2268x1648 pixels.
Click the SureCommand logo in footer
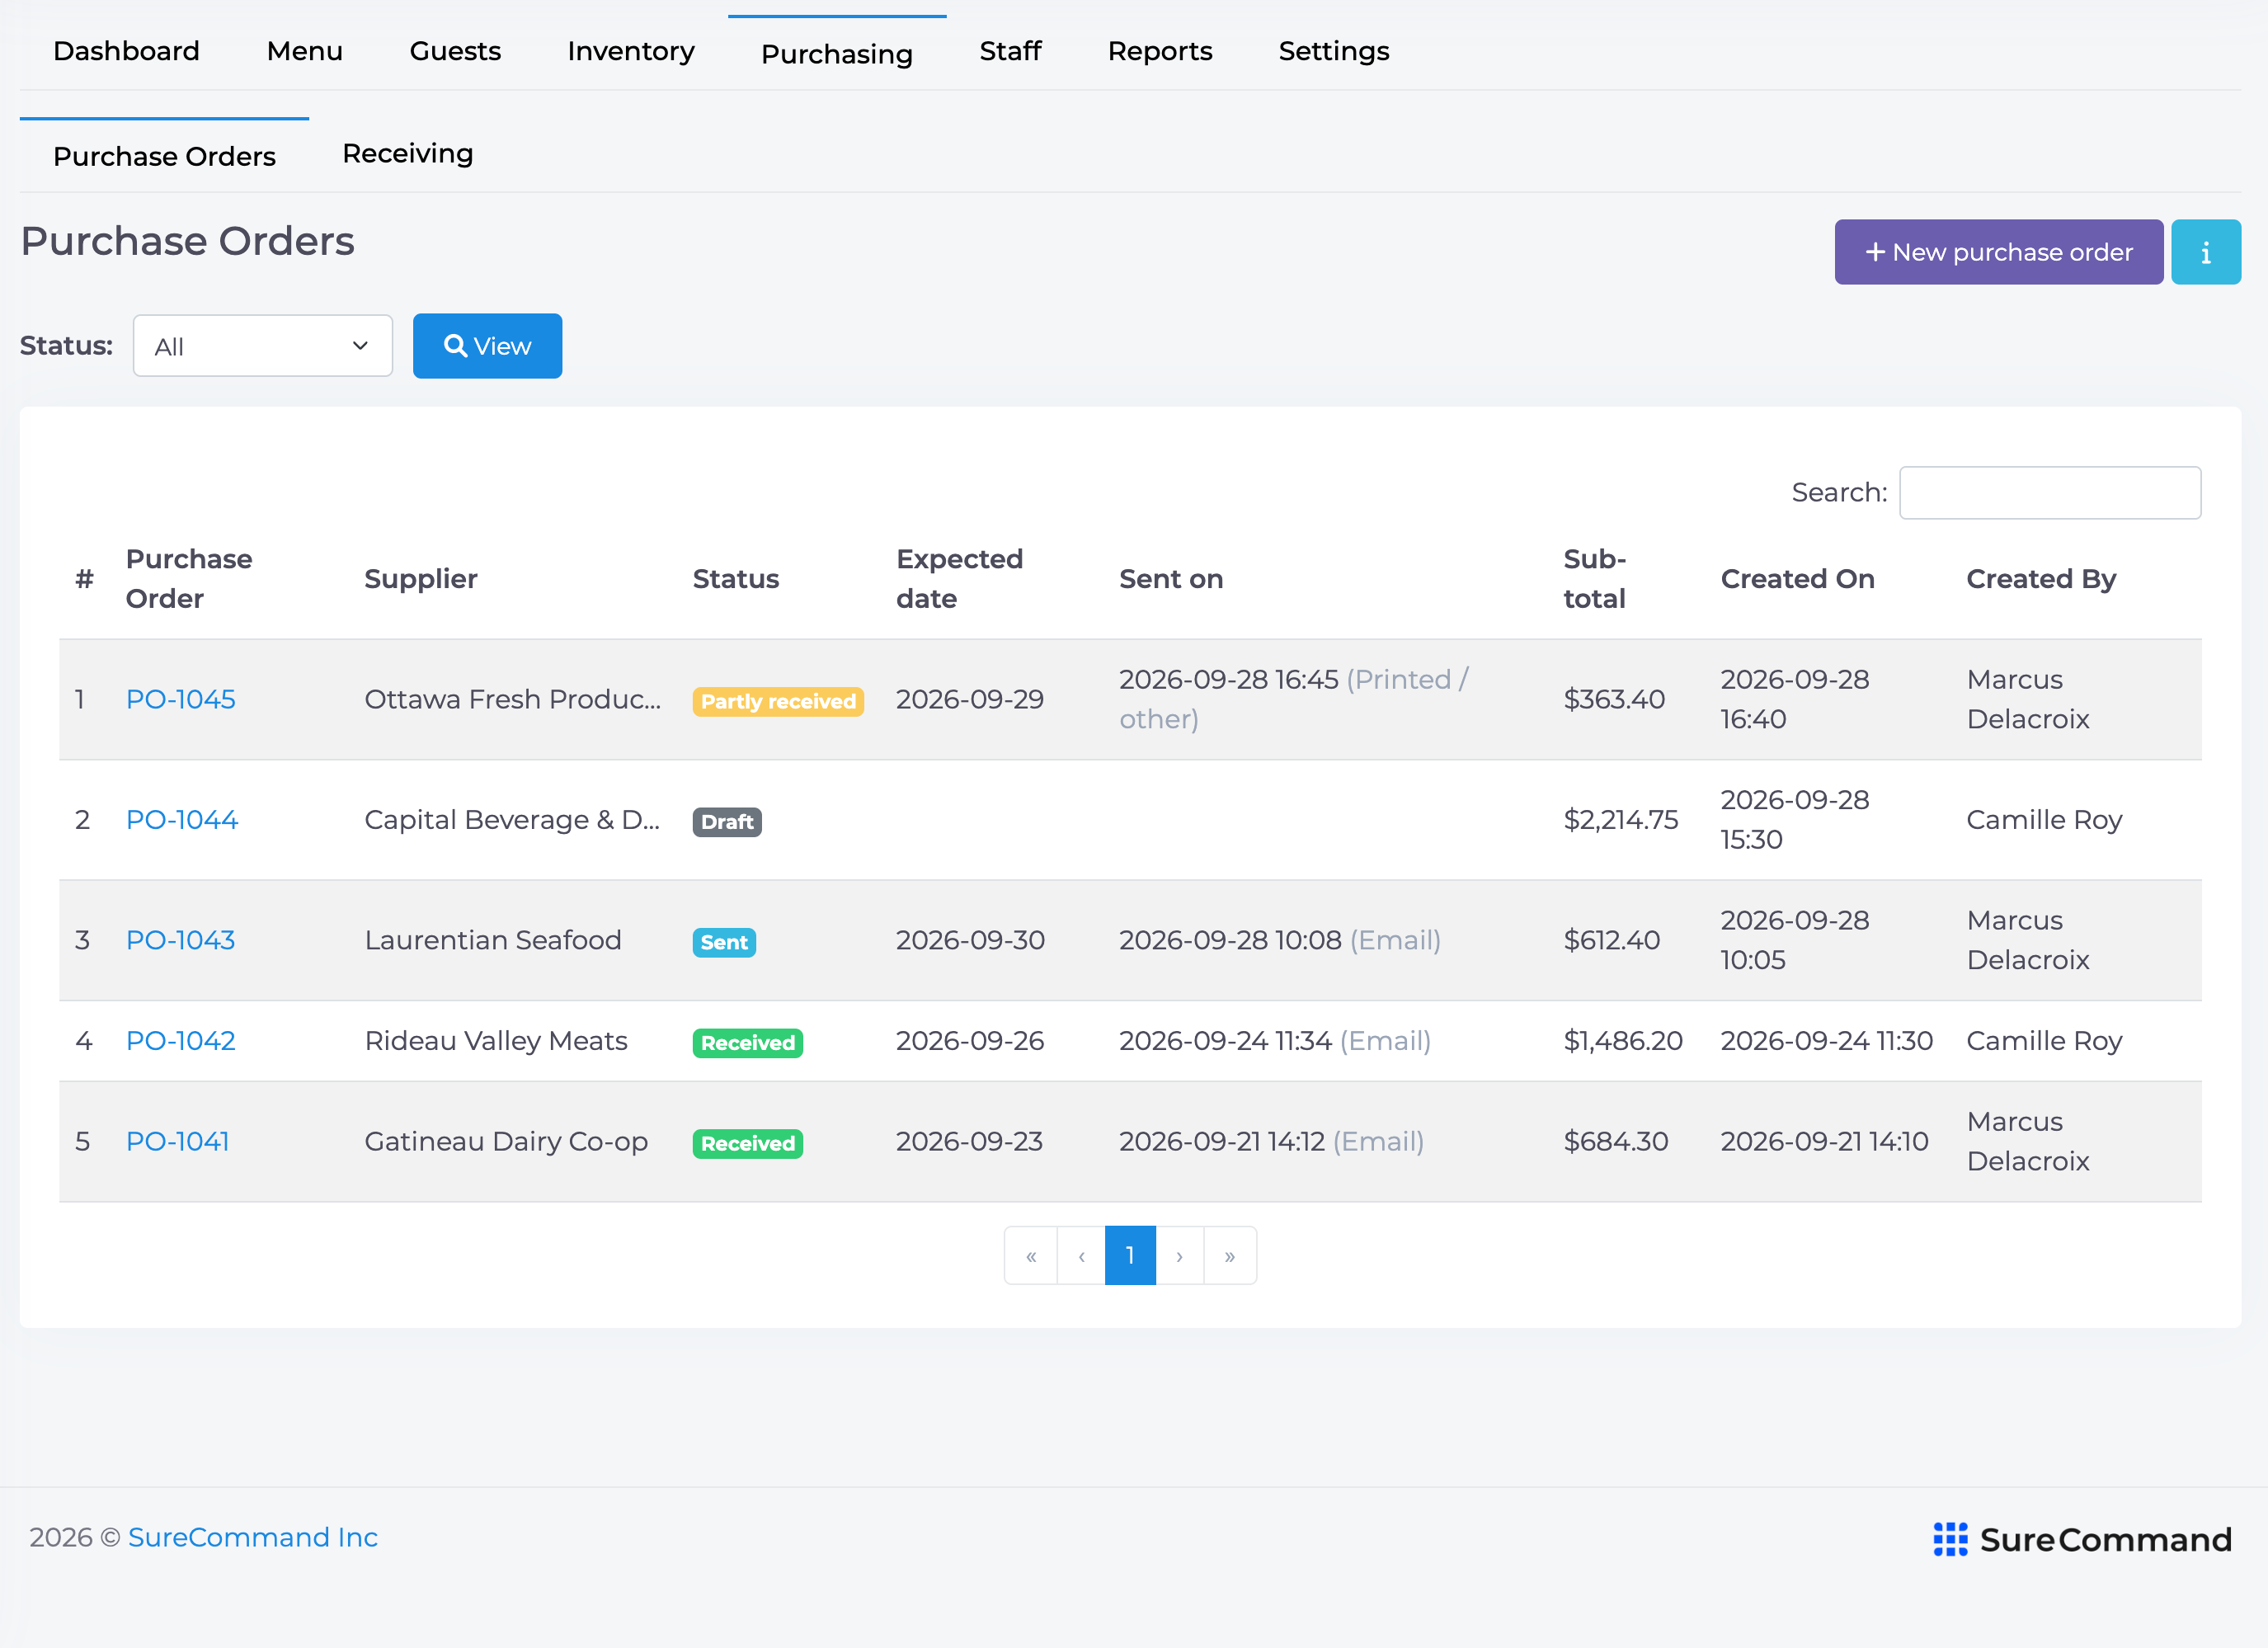2082,1539
